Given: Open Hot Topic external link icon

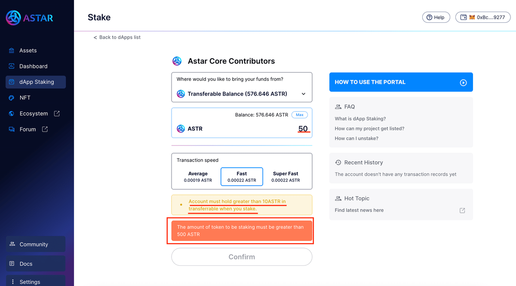Looking at the screenshot, I should pos(462,210).
